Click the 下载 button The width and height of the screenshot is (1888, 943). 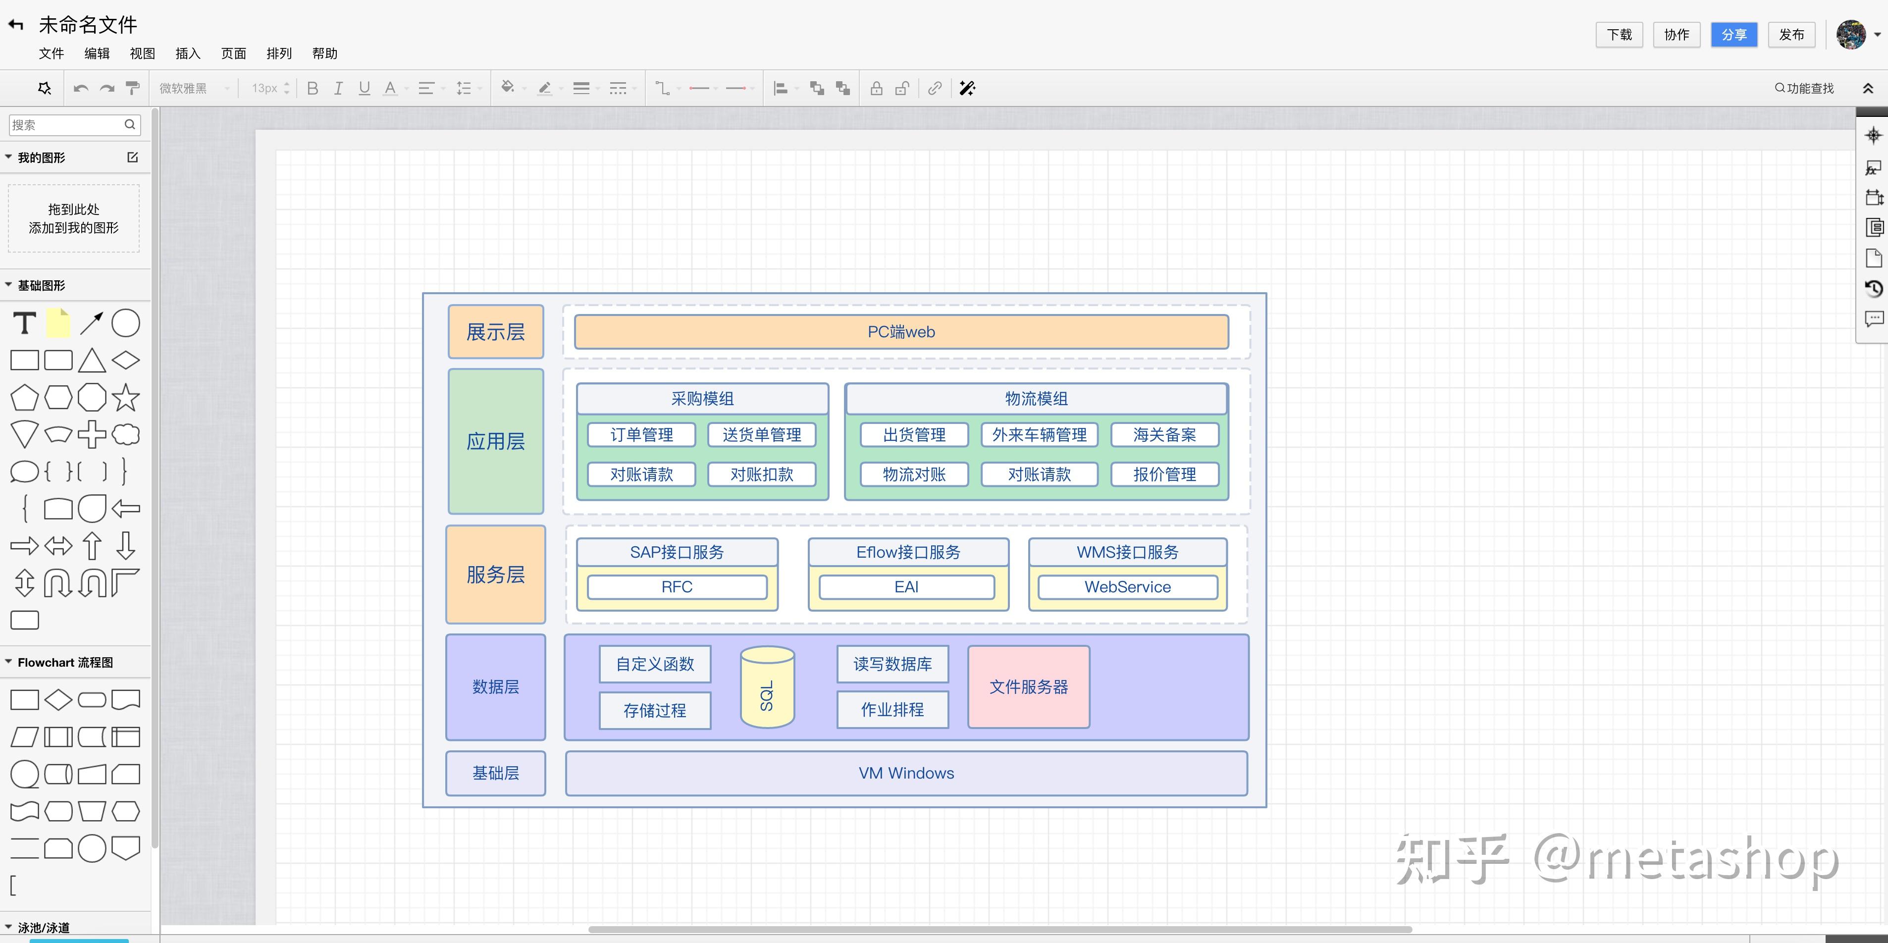coord(1619,35)
